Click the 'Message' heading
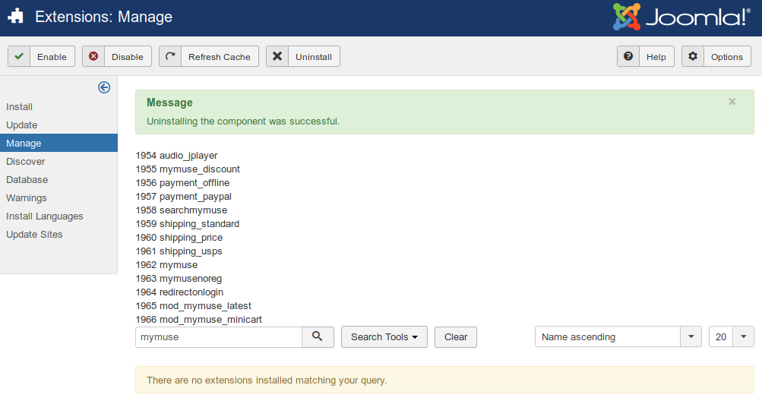The image size is (762, 420). click(x=169, y=103)
